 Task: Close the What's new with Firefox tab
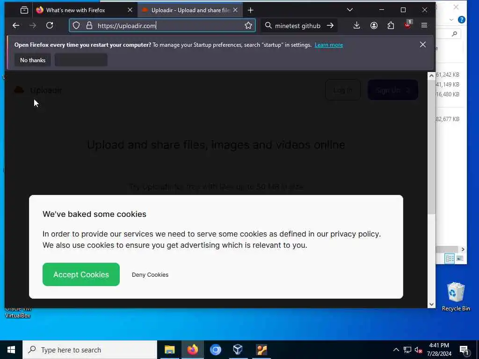coord(130,10)
